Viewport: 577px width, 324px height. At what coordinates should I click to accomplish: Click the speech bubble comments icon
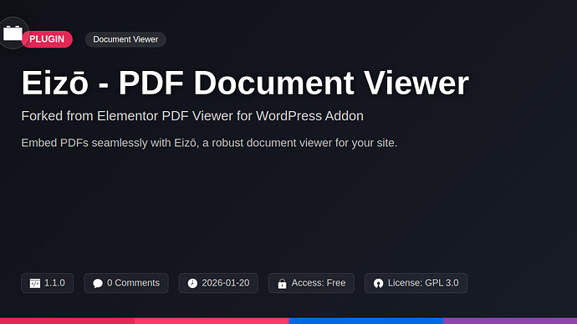click(x=98, y=283)
